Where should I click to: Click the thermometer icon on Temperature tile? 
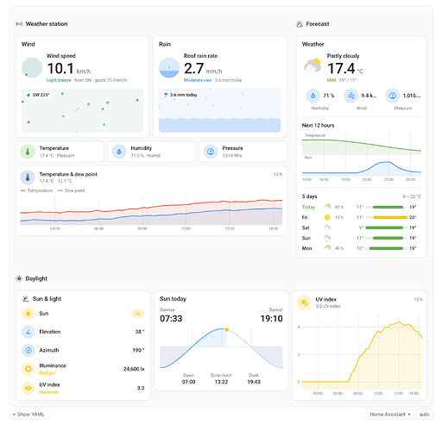pos(28,152)
